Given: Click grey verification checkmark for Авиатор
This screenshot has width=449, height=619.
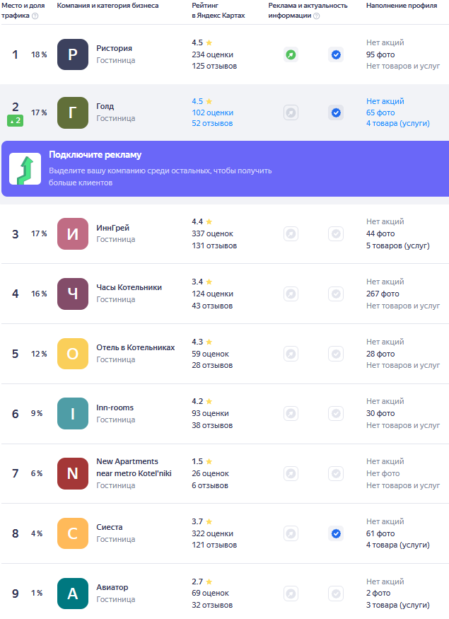Looking at the screenshot, I should (x=336, y=594).
